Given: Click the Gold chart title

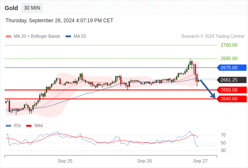Looking at the screenshot, I should [11, 8].
